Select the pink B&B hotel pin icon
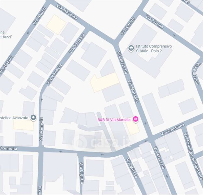The width and height of the screenshot is (203, 195). tap(135, 119)
